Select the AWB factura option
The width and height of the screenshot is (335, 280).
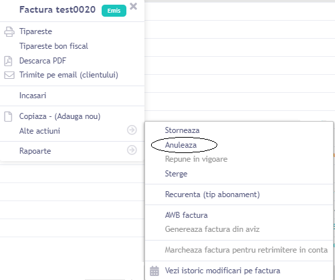pos(187,215)
